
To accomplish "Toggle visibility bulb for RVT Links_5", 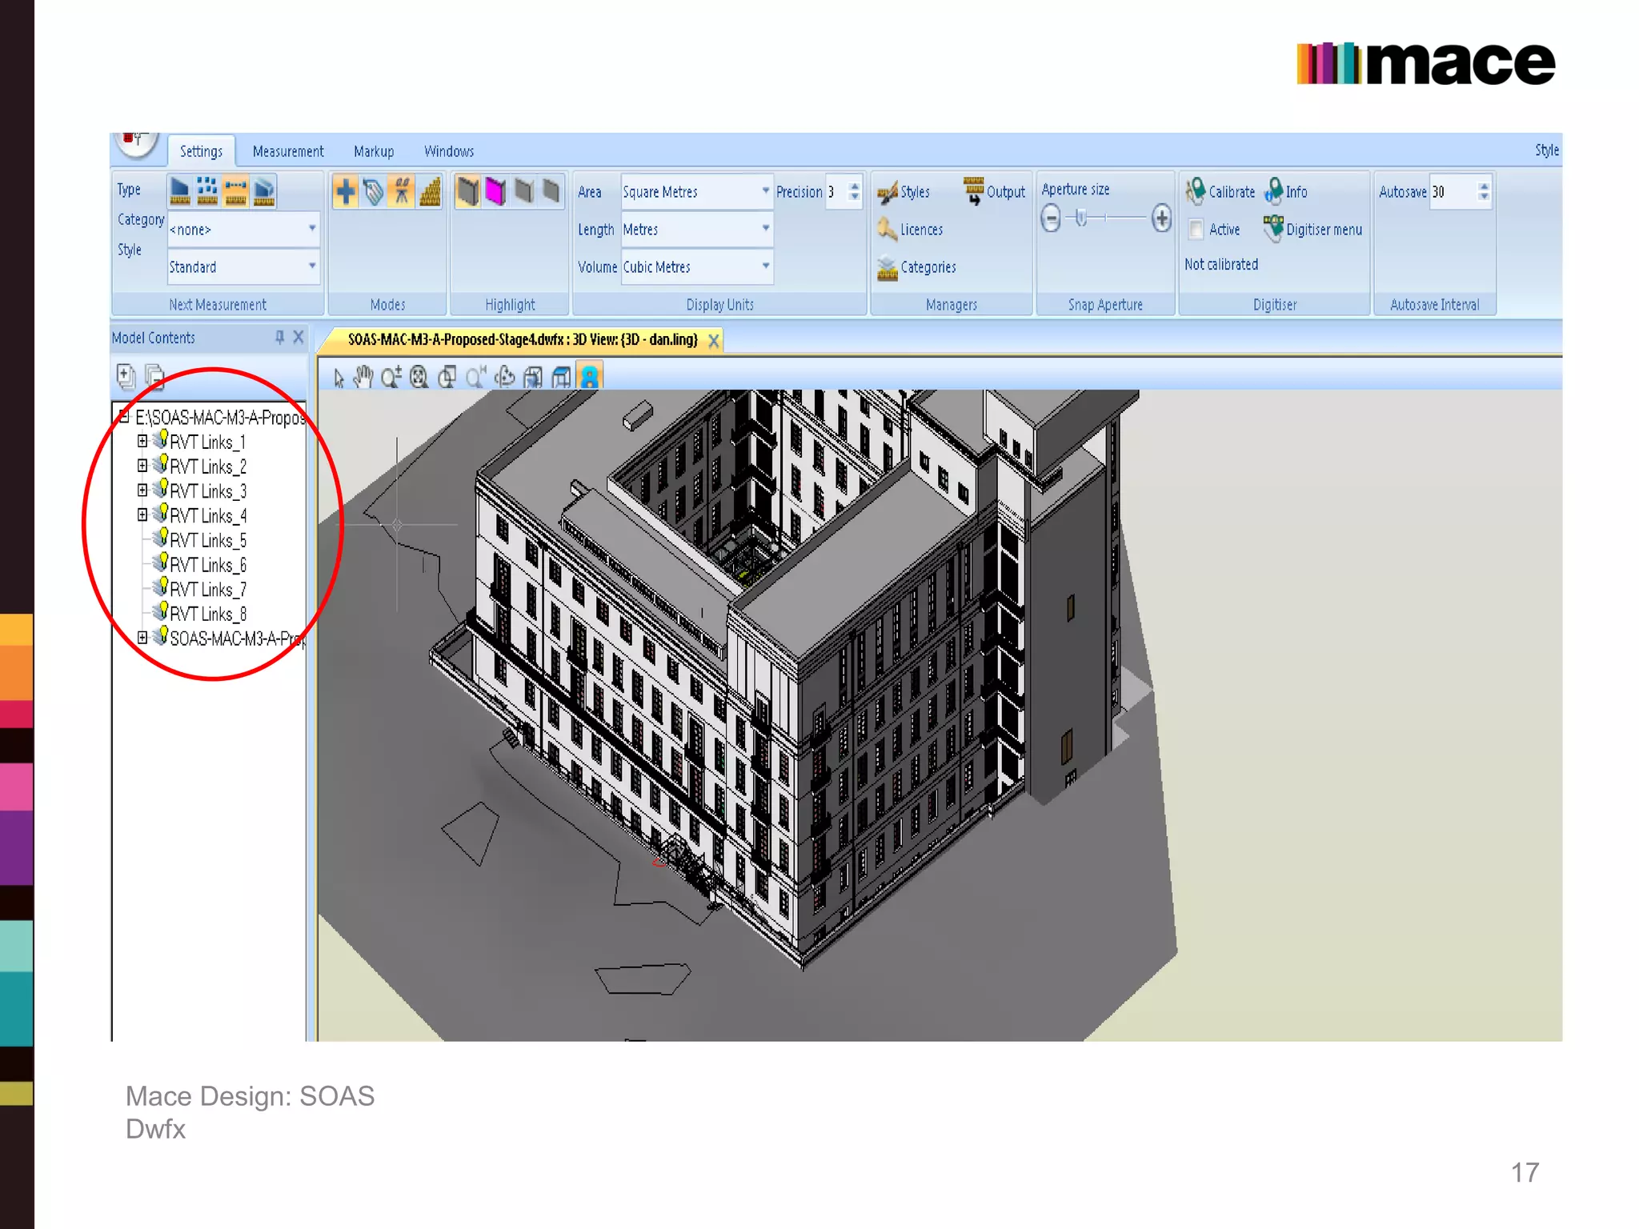I will [160, 538].
